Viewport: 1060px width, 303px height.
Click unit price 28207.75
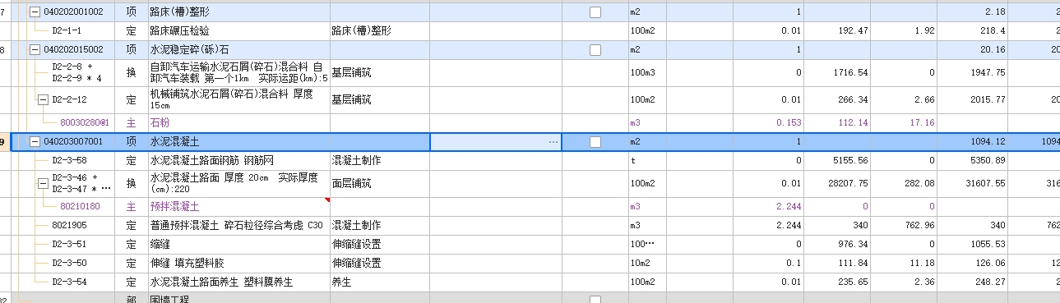click(848, 183)
